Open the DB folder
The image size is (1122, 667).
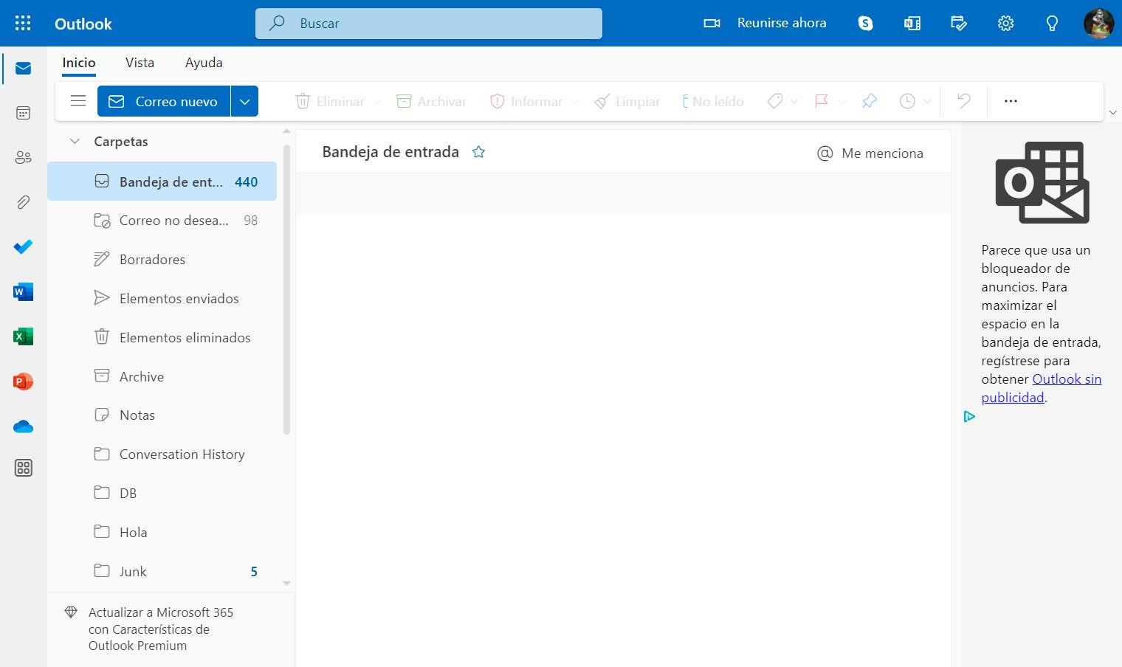coord(162,494)
